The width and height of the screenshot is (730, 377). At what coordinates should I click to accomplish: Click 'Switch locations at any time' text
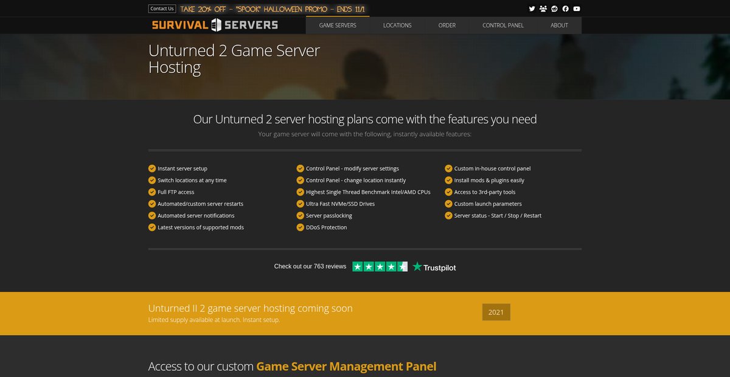tap(192, 181)
